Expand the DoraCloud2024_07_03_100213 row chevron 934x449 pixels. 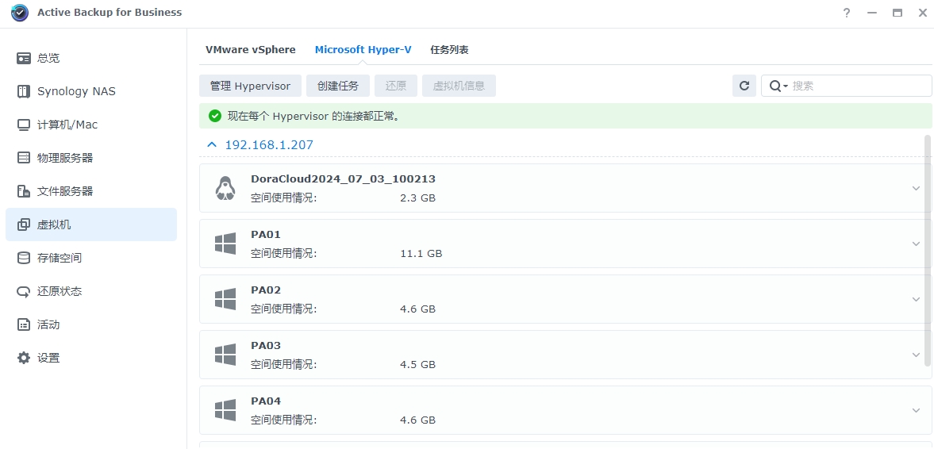pyautogui.click(x=916, y=188)
